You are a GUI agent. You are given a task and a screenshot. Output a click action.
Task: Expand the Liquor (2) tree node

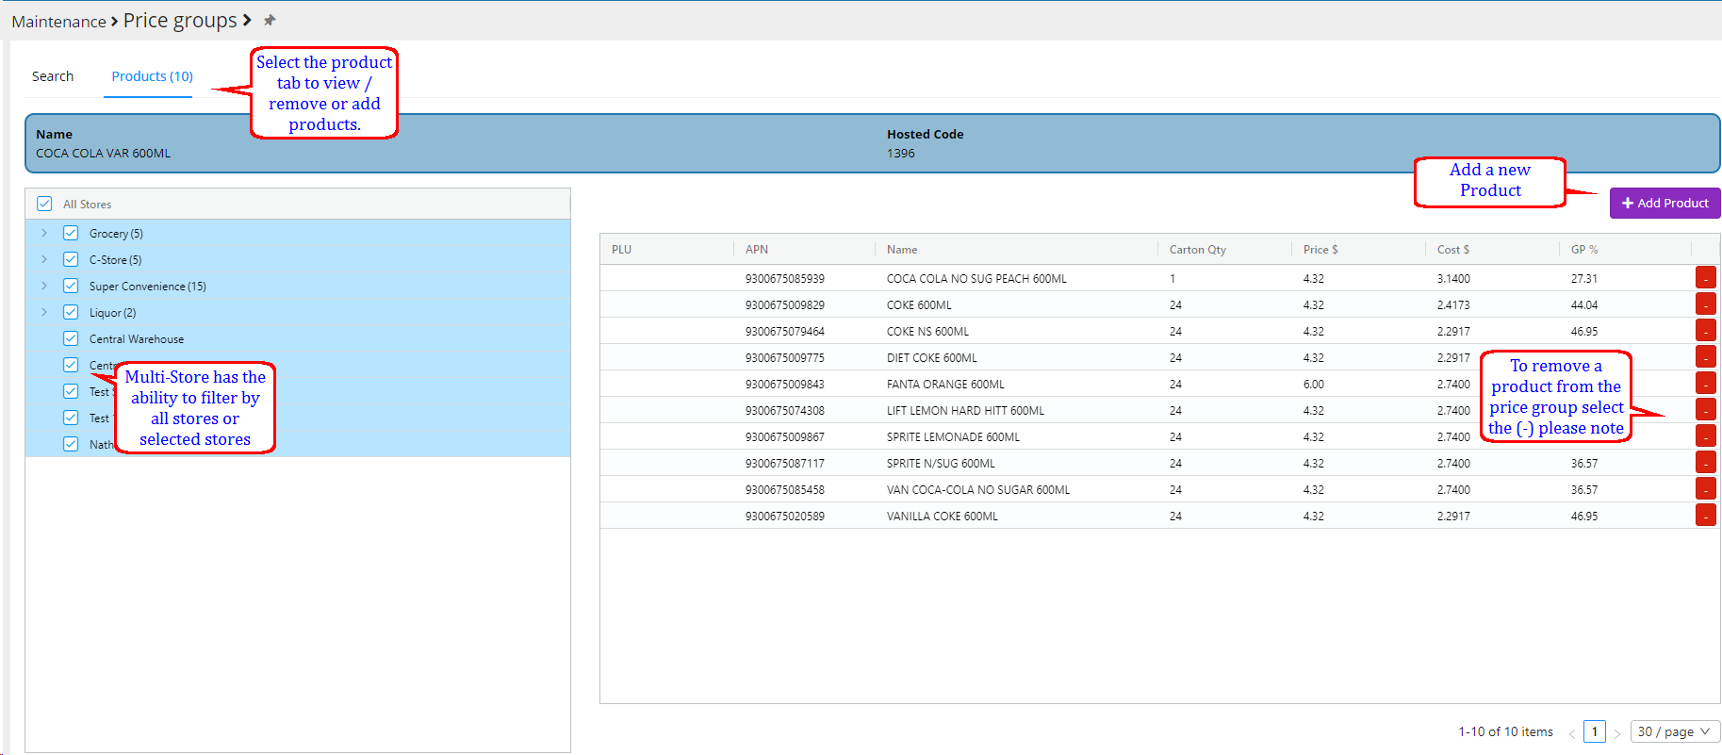point(44,312)
